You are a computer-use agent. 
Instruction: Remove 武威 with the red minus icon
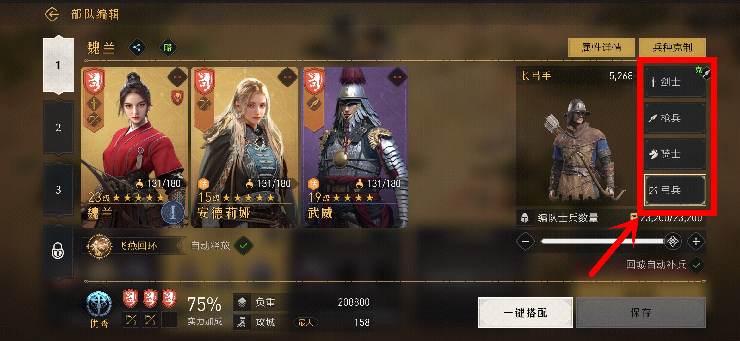397,77
